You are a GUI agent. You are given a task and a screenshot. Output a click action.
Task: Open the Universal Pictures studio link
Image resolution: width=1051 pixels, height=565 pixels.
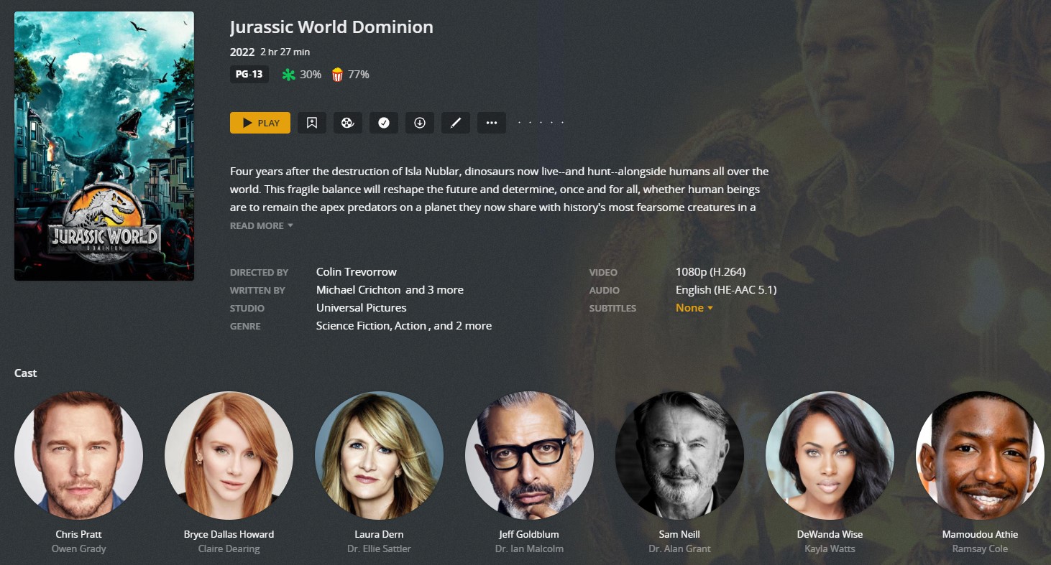click(362, 308)
